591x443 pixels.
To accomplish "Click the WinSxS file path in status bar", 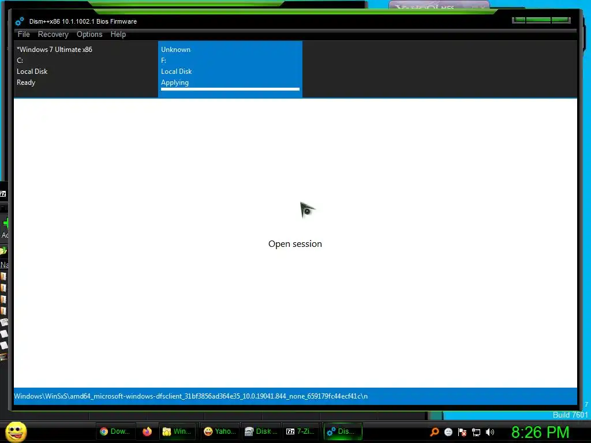I will pos(190,396).
